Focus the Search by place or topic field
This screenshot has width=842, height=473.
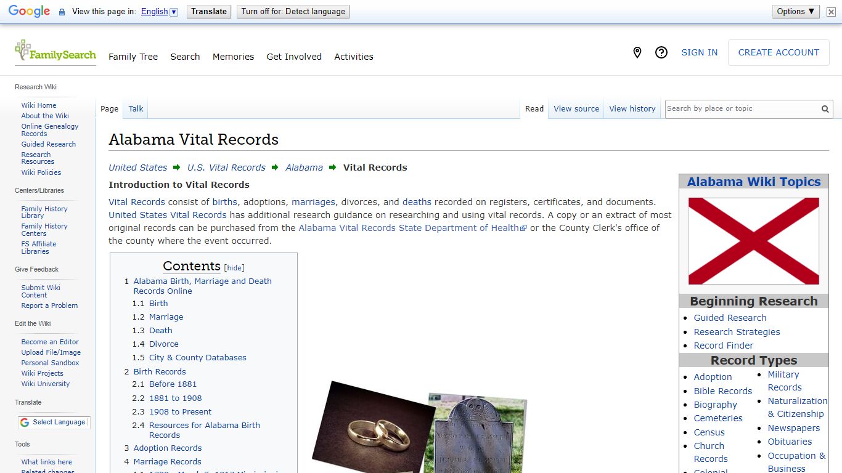point(742,109)
